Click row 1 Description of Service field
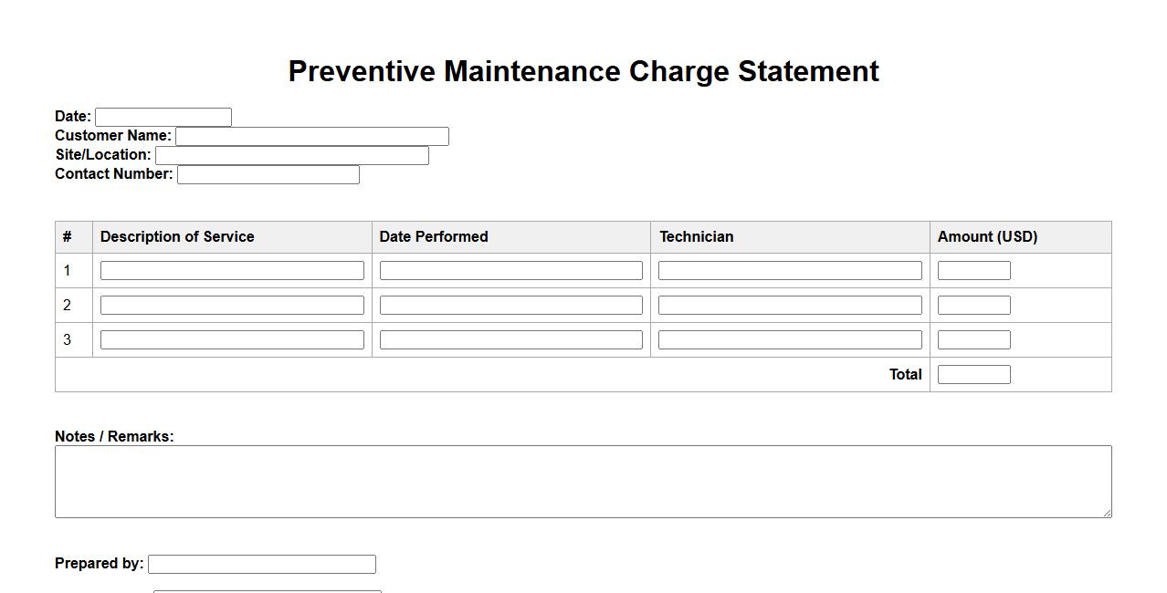 232,271
